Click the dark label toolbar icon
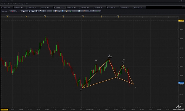 [x=89, y=11]
